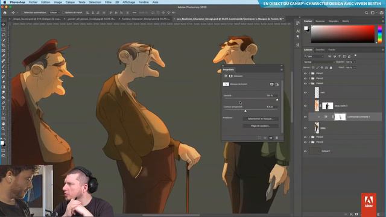Switch to Fantasy_Character_Design document tab
This screenshot has width=386, height=217.
tap(146, 19)
